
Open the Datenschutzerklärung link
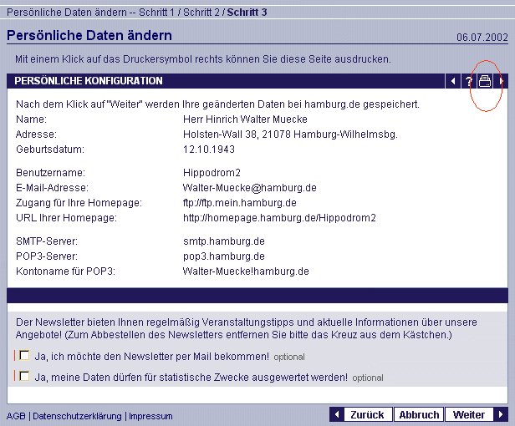(x=77, y=416)
